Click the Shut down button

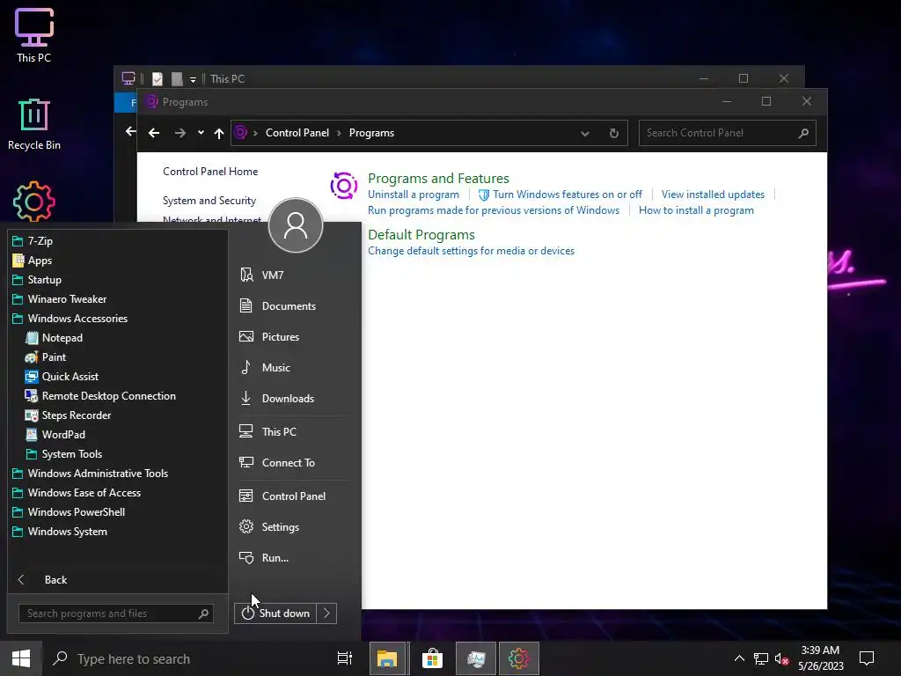point(275,614)
